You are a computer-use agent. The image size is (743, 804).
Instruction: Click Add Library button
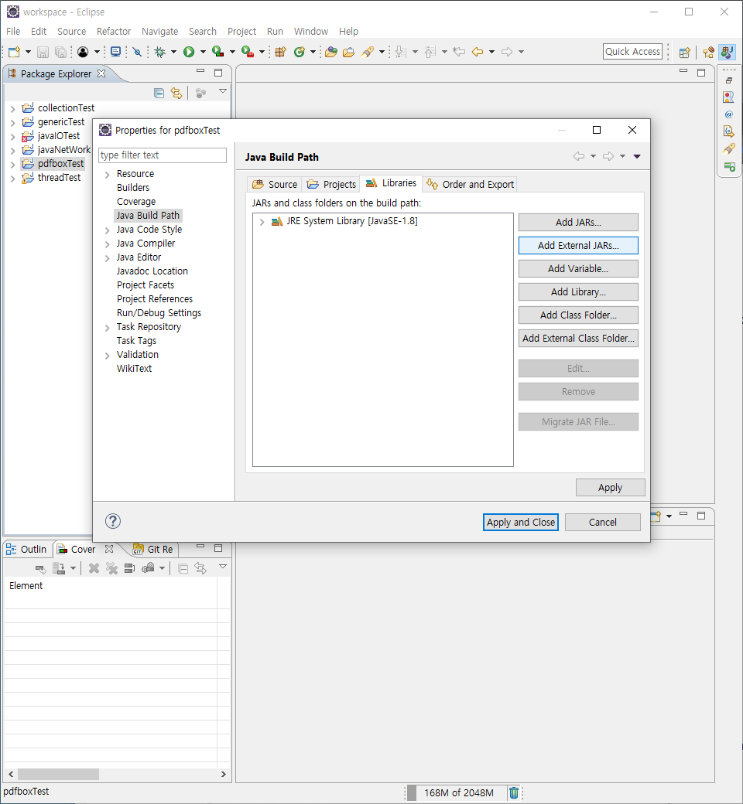click(x=578, y=291)
